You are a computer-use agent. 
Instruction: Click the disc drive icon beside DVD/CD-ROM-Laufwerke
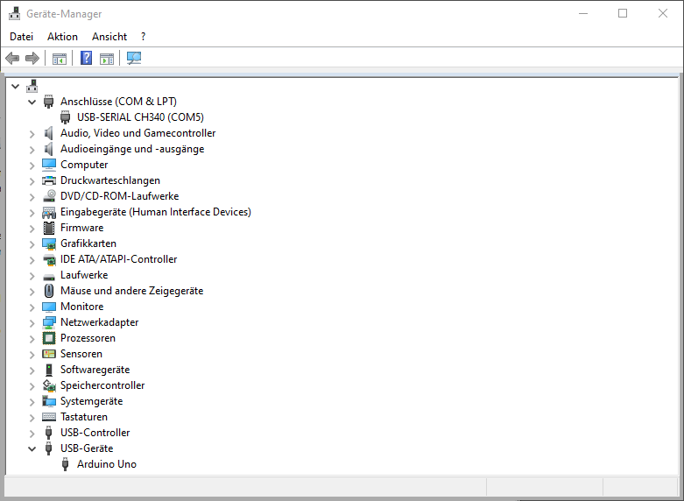pyautogui.click(x=49, y=196)
